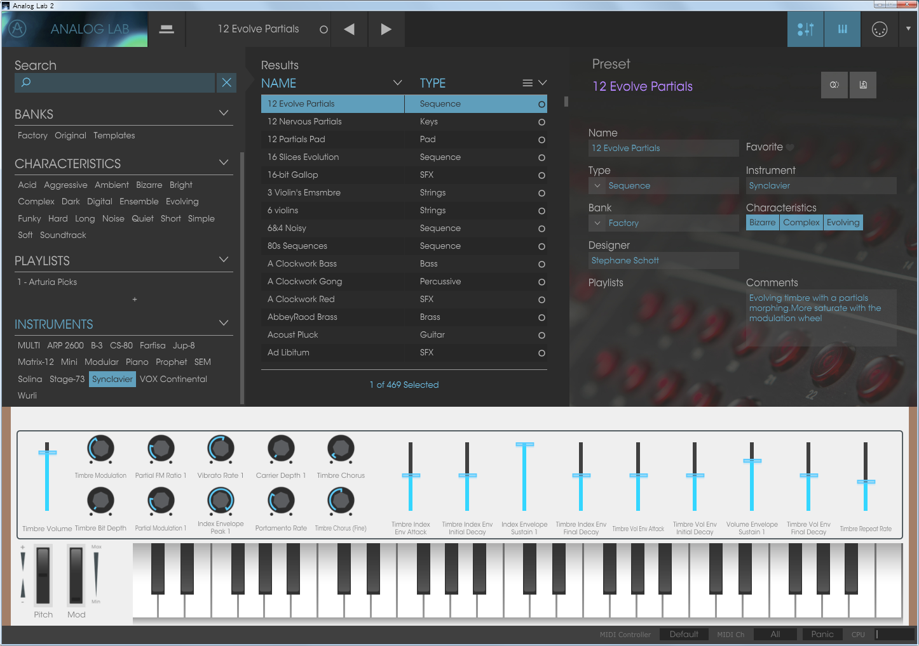Viewport: 919px width, 646px height.
Task: Click the Mod wheel
Action: (76, 575)
